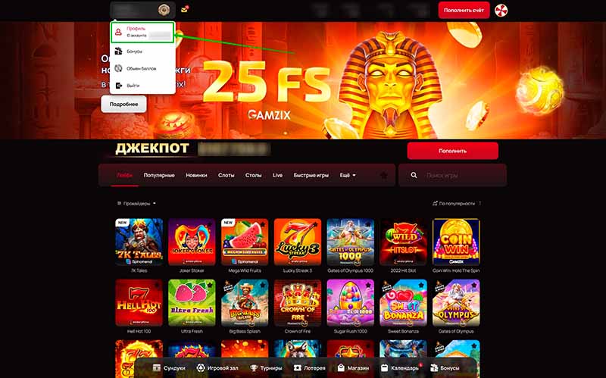606x378 pixels.
Task: Show favorites via the star icon in category bar
Action: 384,176
